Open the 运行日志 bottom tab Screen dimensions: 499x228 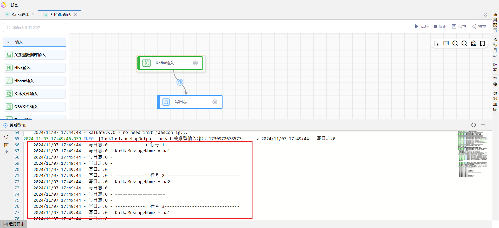click(14, 224)
